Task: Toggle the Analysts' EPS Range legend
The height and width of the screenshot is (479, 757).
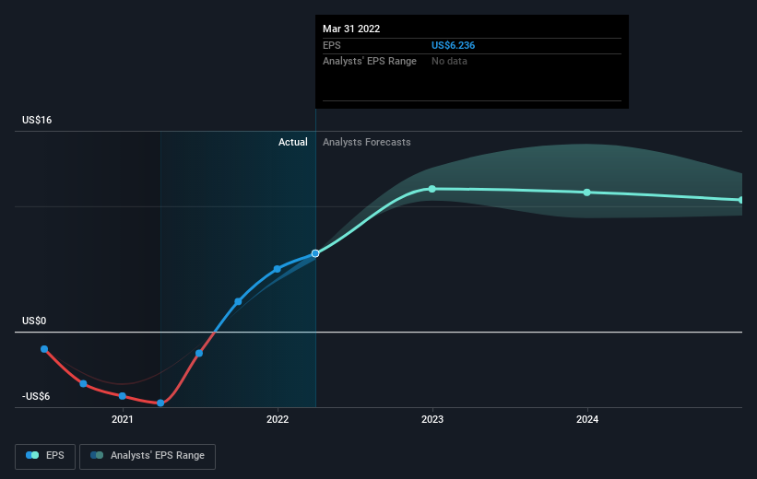Action: pos(148,456)
